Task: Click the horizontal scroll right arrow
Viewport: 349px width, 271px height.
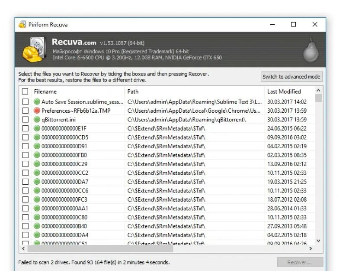Action: coord(311,248)
